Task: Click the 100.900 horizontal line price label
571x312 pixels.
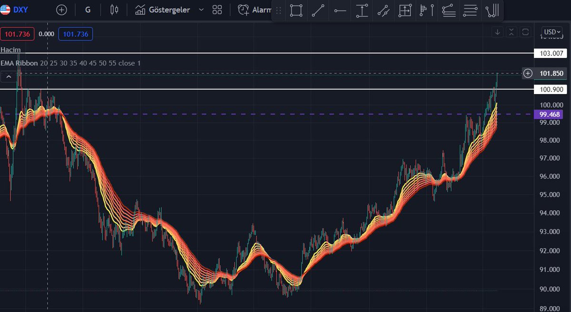Action: [551, 89]
